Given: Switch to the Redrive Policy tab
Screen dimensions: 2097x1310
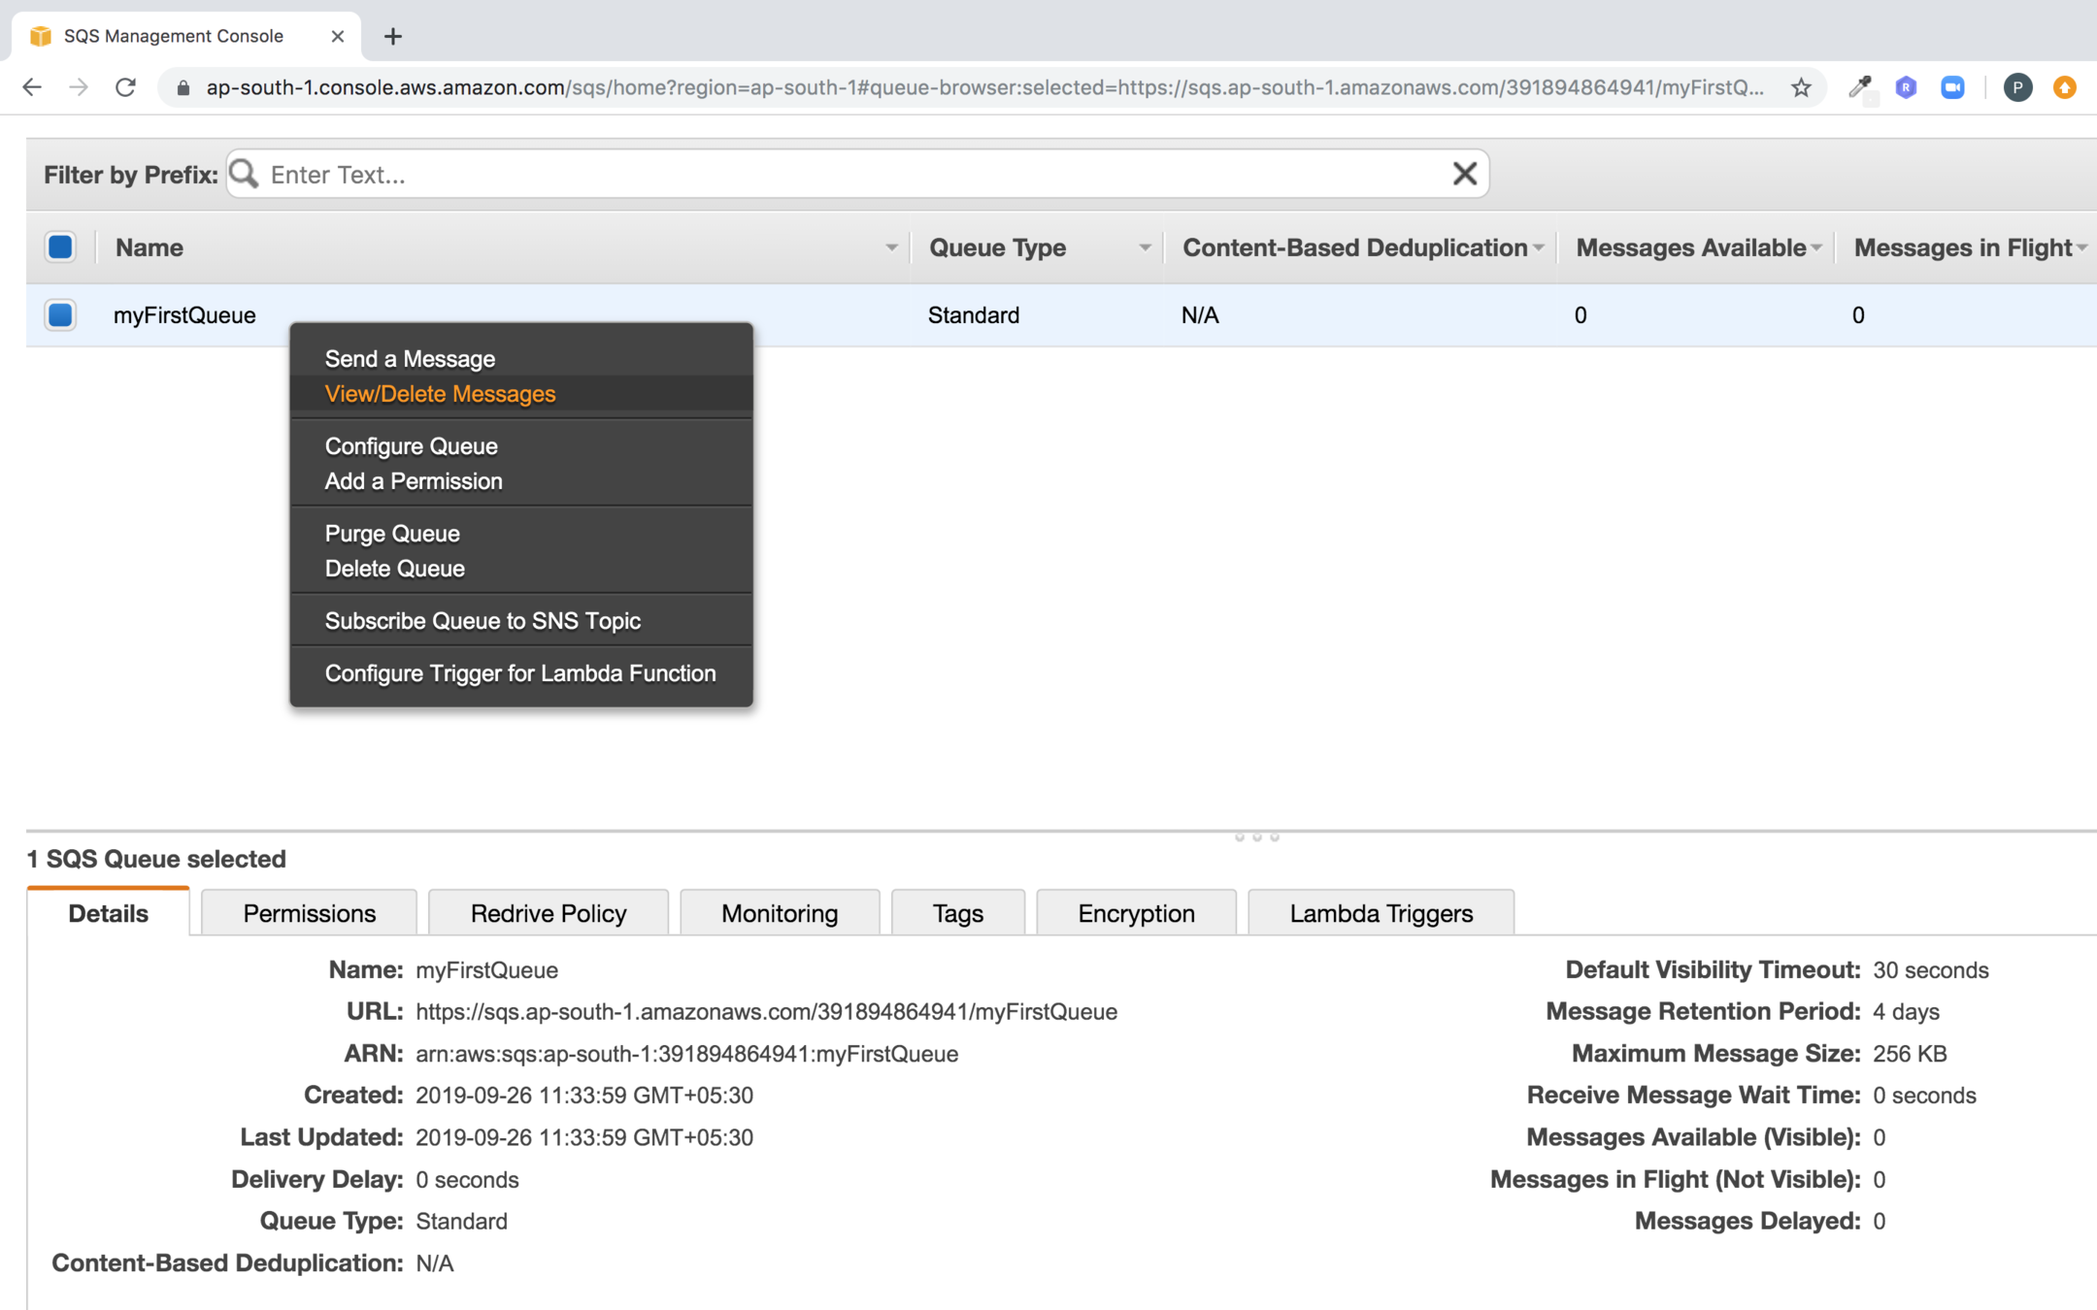Looking at the screenshot, I should [x=548, y=913].
